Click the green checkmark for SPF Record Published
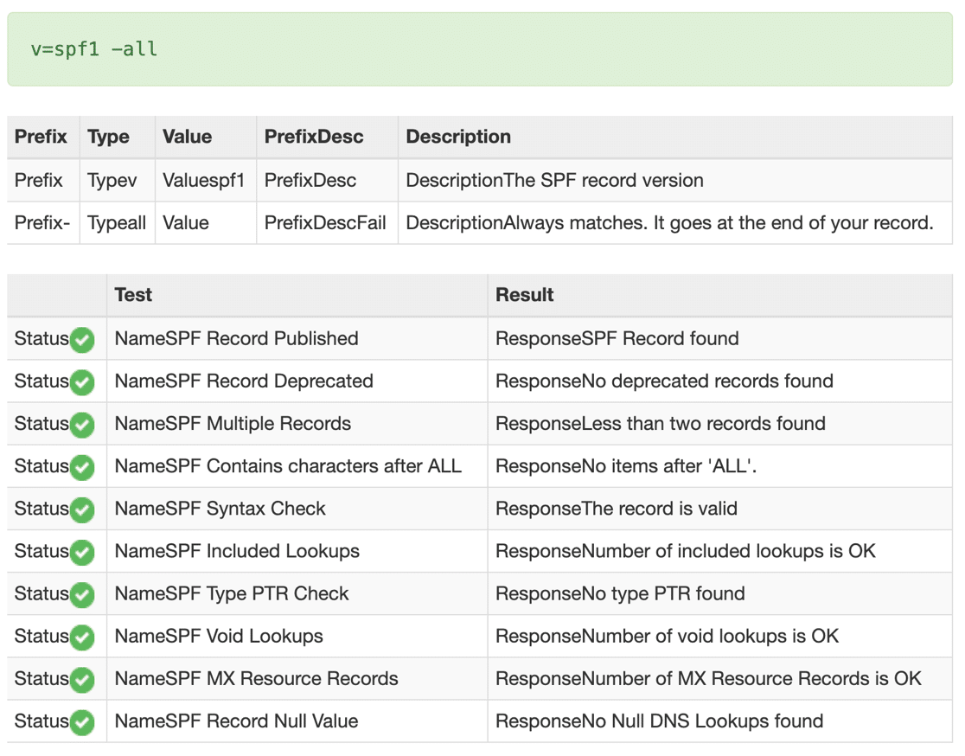 coord(81,340)
